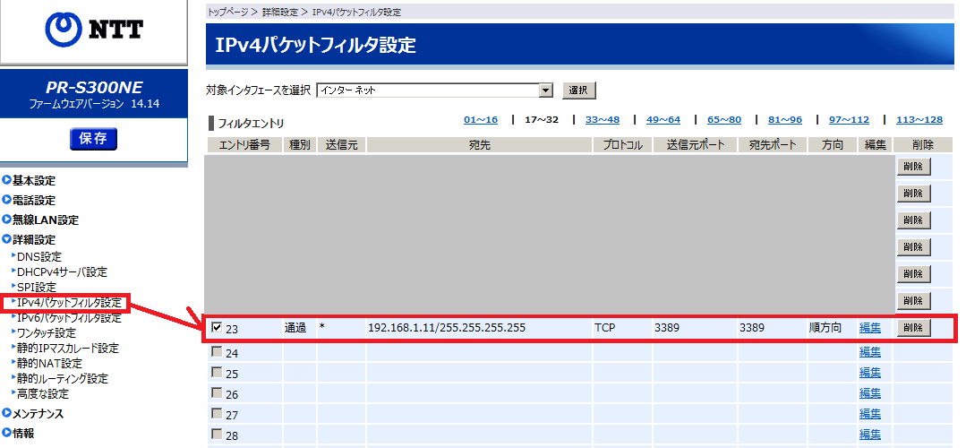
Task: Jump to filter entries 113~128
Action: 919,120
